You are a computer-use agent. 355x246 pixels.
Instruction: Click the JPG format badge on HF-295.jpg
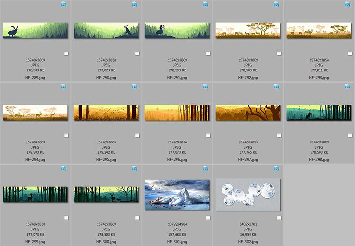click(134, 86)
